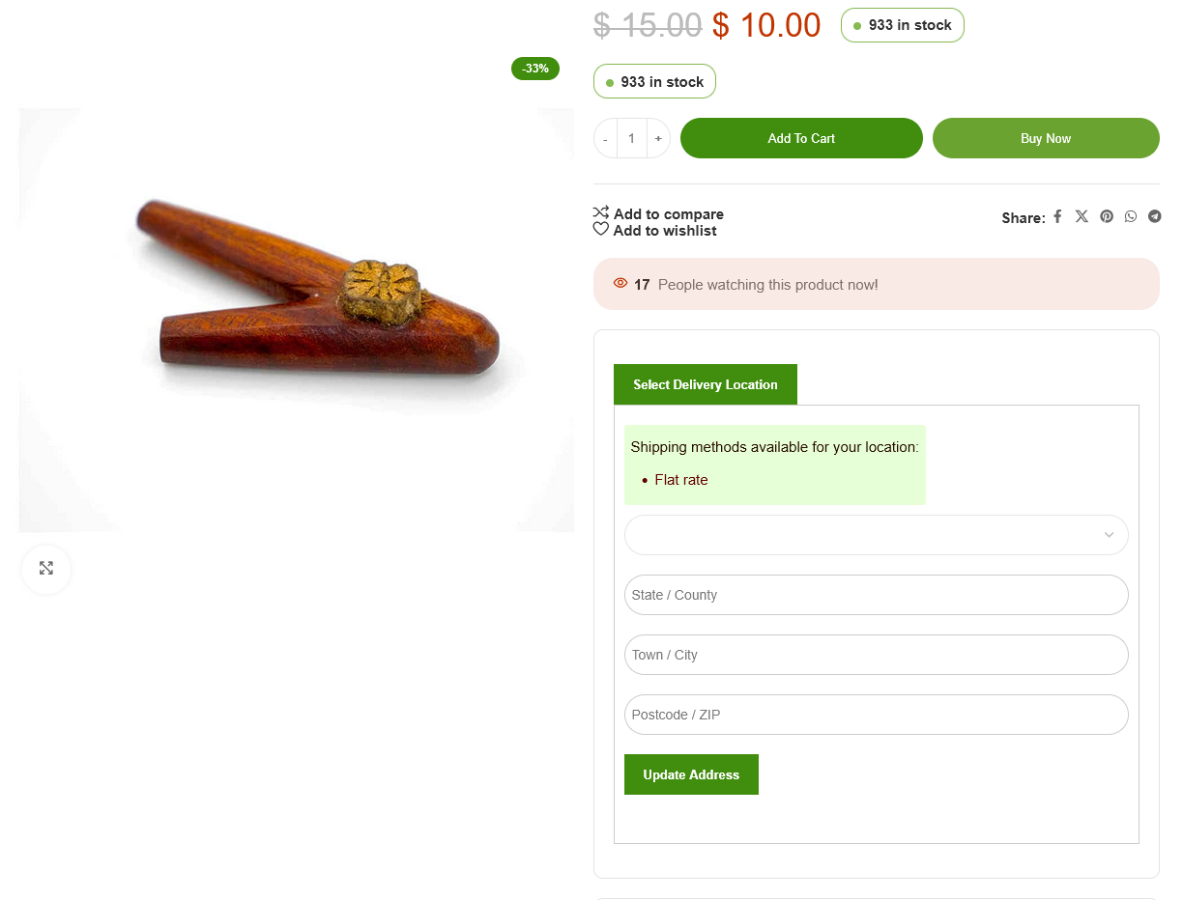Increase quantity with plus button
This screenshot has height=900, width=1183.
tap(658, 139)
